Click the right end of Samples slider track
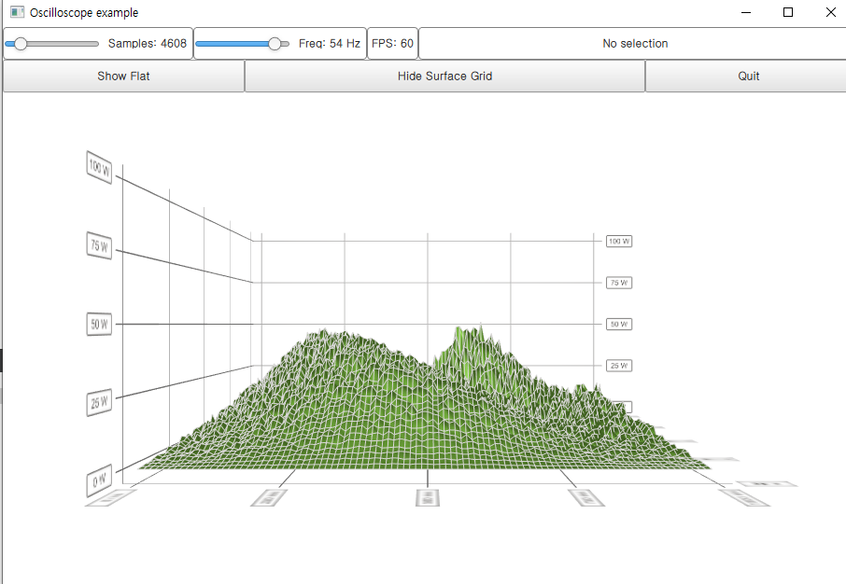Viewport: 846px width, 584px height. click(x=96, y=44)
